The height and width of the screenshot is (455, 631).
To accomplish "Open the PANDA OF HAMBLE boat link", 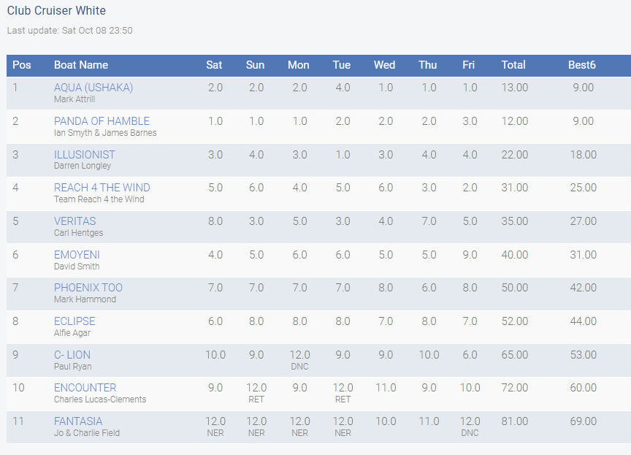I will click(102, 121).
